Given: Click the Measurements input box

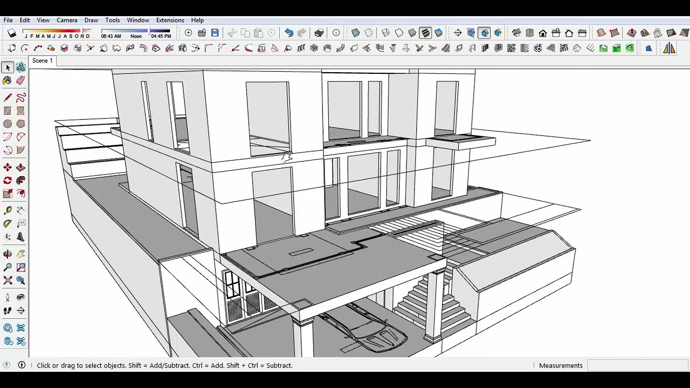Looking at the screenshot, I should point(638,365).
